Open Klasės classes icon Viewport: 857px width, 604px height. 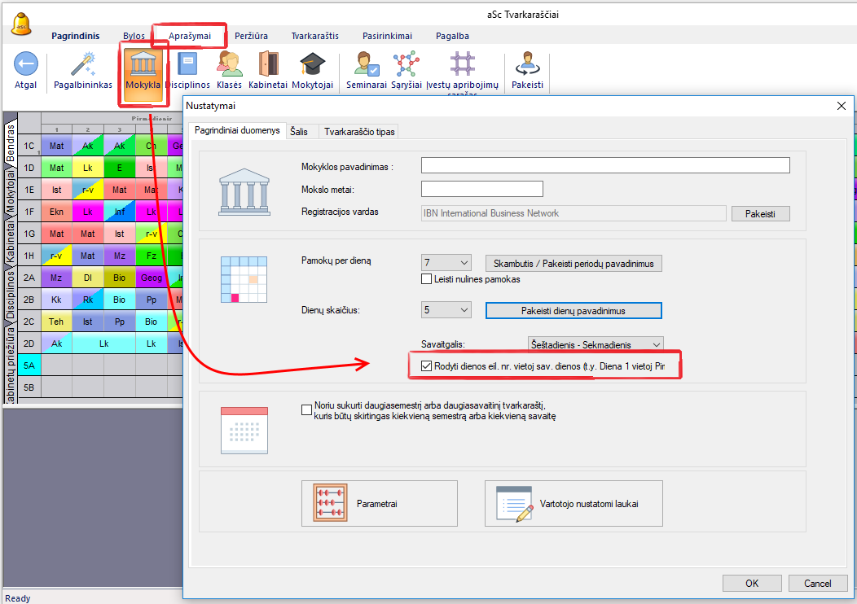pos(229,65)
